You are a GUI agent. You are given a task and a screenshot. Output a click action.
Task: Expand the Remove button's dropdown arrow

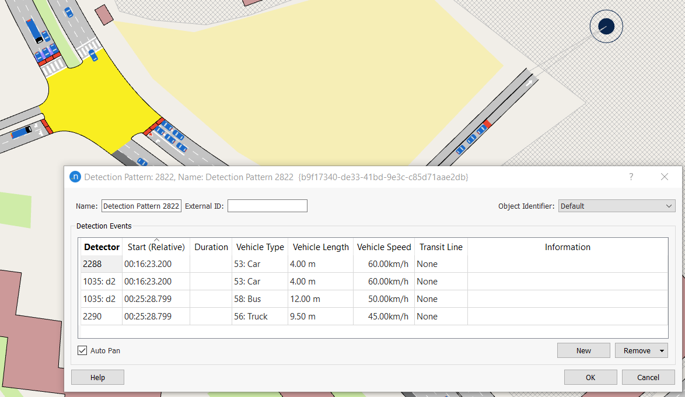[x=662, y=350]
